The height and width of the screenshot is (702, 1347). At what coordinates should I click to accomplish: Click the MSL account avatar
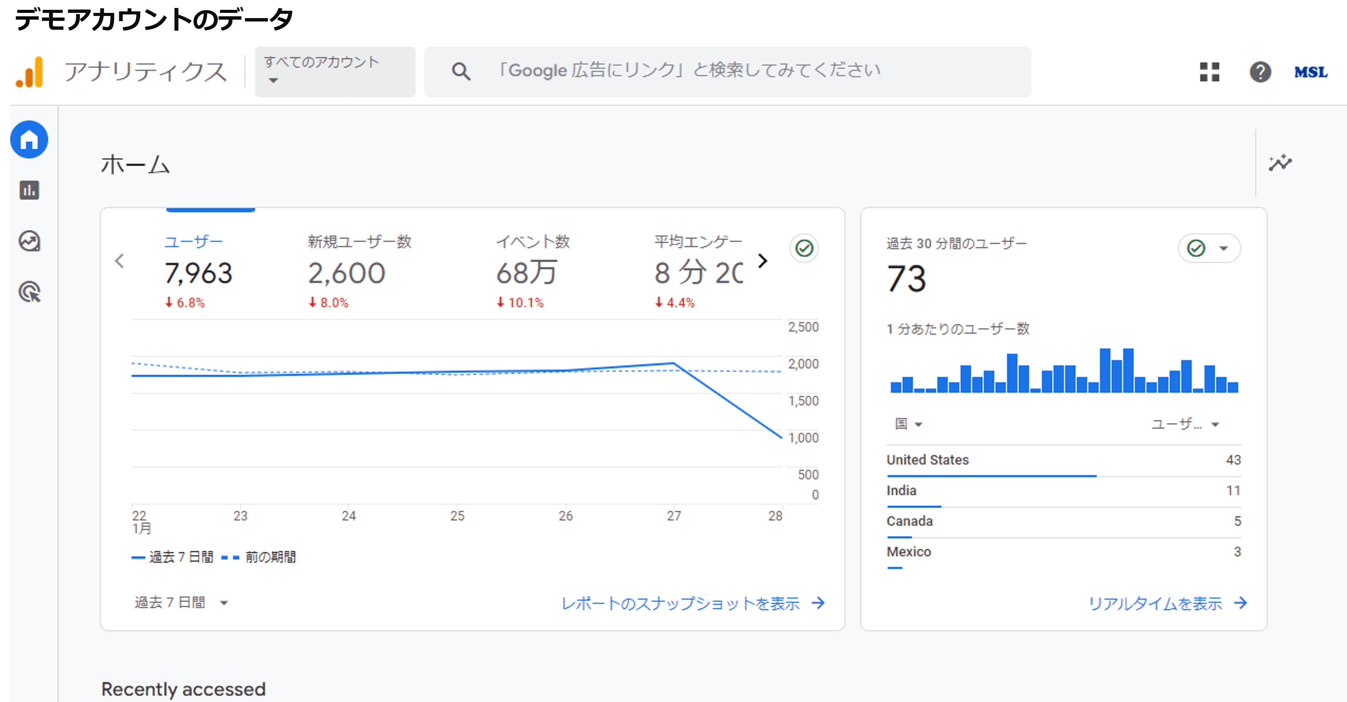1310,72
